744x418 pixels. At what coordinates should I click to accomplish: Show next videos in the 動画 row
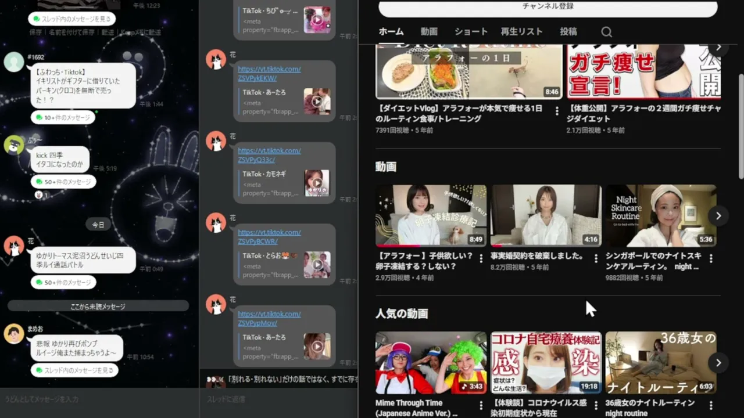point(718,216)
